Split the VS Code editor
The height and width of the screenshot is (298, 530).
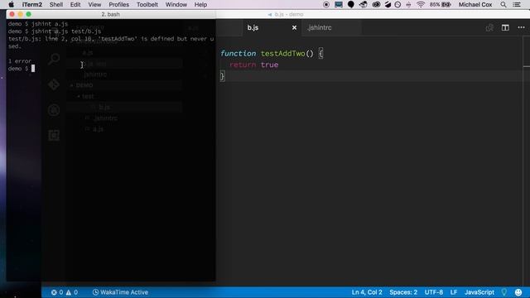505,27
